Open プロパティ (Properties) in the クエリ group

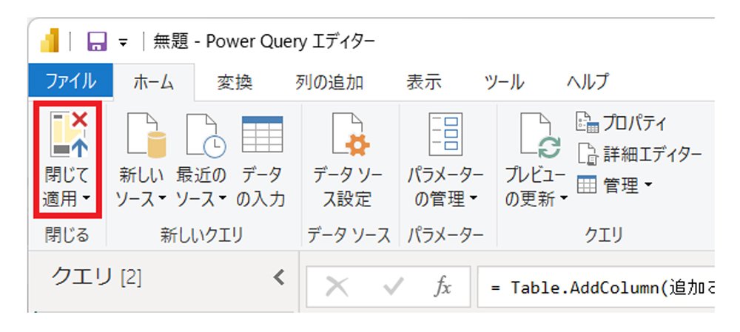(621, 123)
